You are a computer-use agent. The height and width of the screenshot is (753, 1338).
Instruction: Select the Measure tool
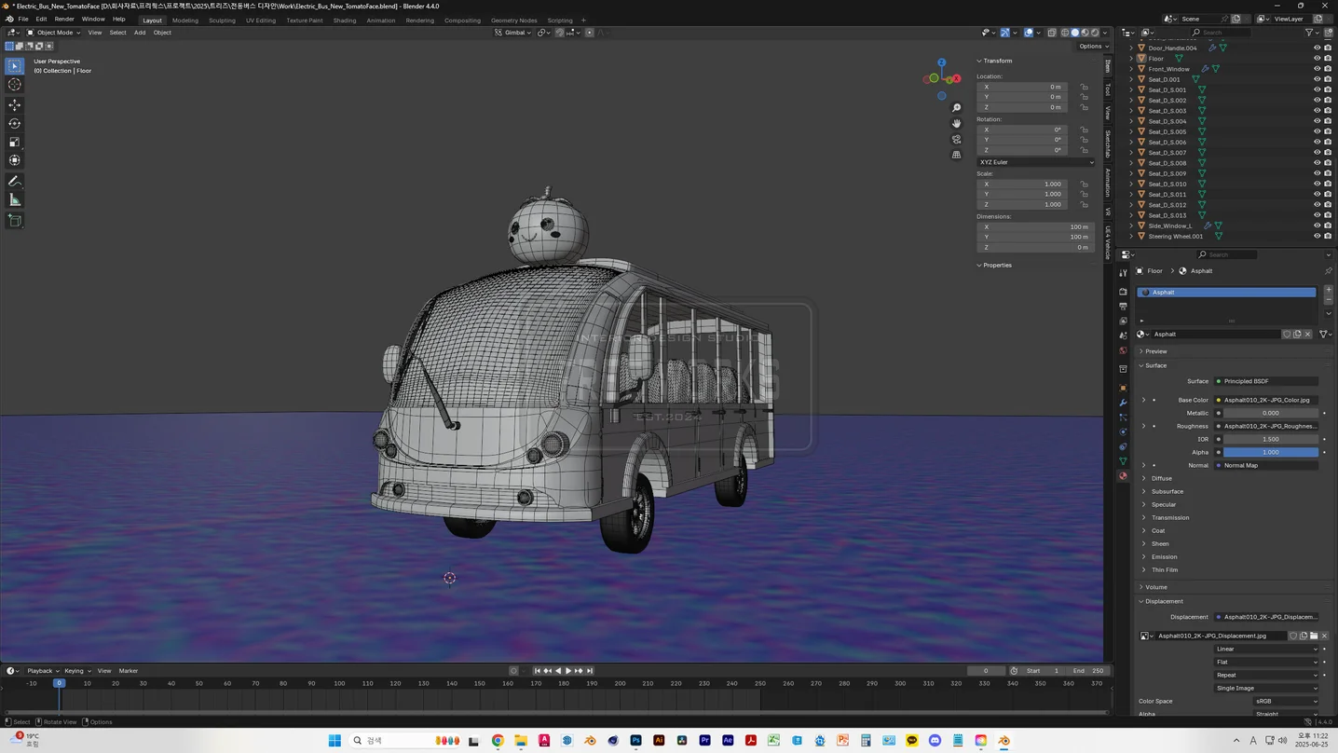tap(15, 200)
